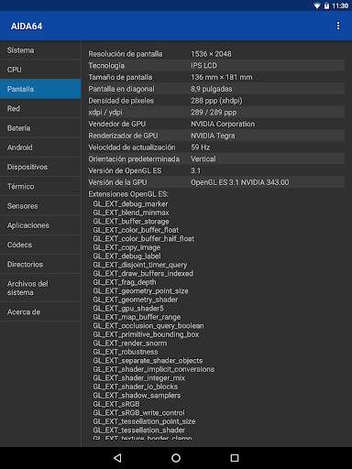
Task: Select GL_EXT_blend_minmax extension
Action: coord(131,213)
